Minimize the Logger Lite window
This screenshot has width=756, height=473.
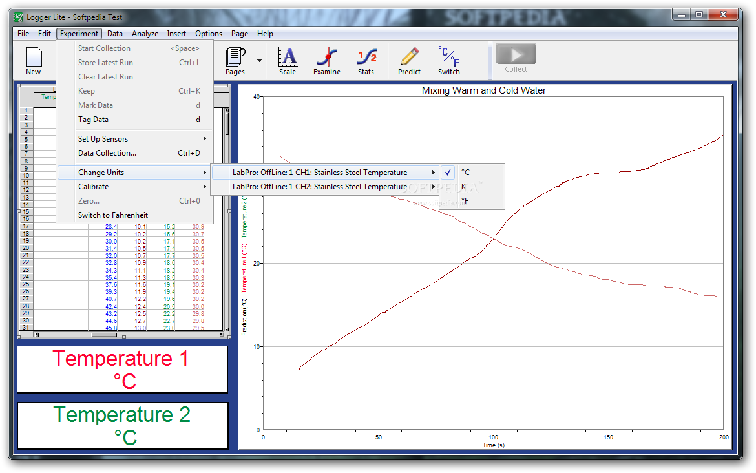[x=682, y=15]
